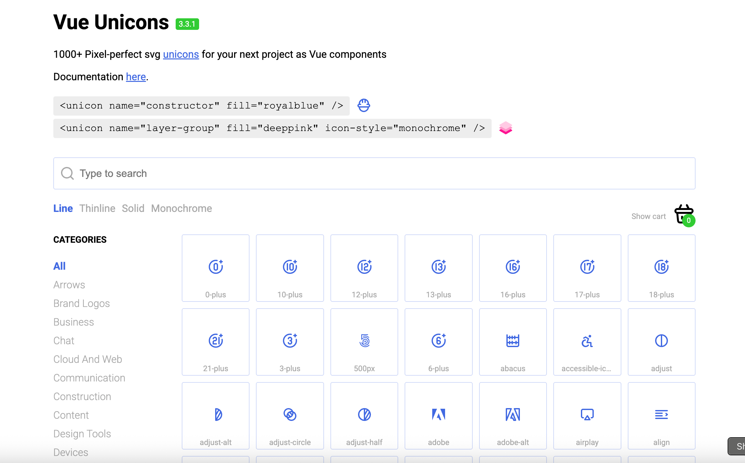Select the Chat category

pos(64,341)
